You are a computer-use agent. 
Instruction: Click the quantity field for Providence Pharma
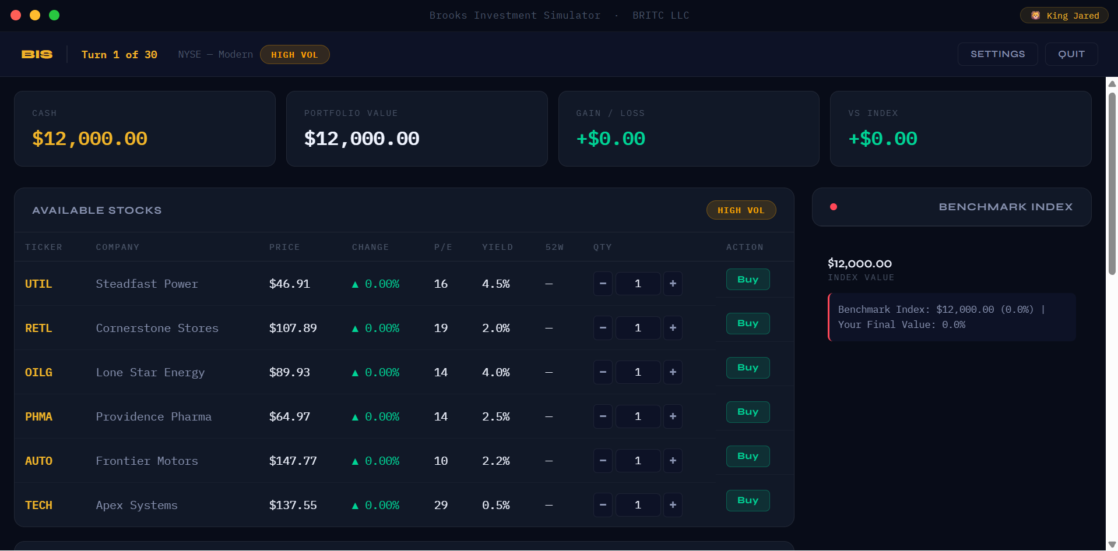638,416
